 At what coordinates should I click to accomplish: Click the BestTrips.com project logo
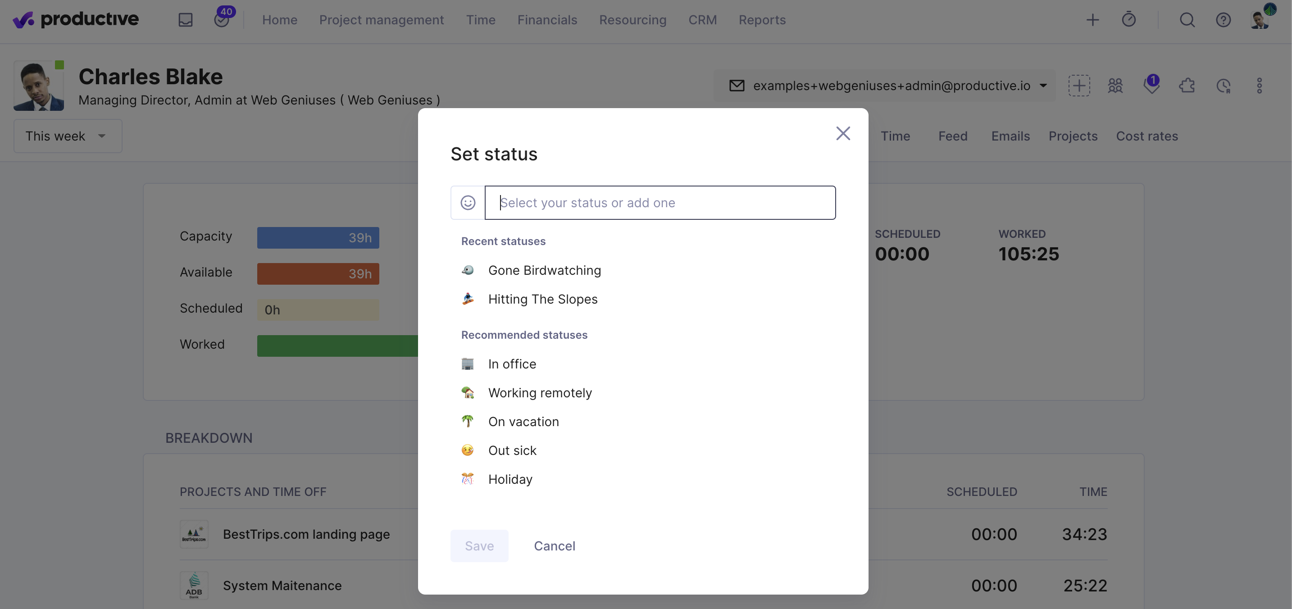click(x=194, y=534)
